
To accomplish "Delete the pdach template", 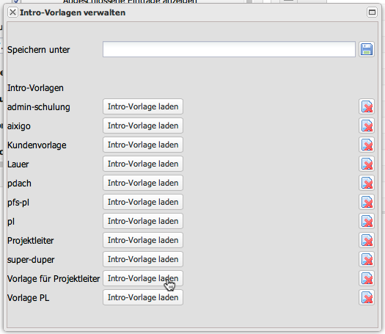I will [367, 183].
